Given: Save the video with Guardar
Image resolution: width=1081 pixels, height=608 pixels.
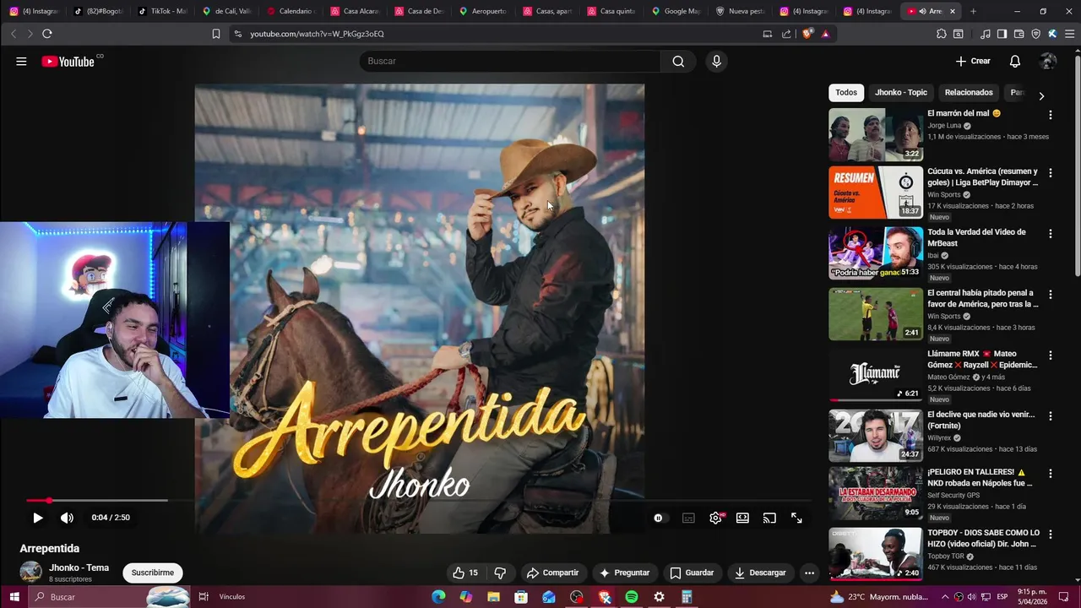Looking at the screenshot, I should (692, 573).
